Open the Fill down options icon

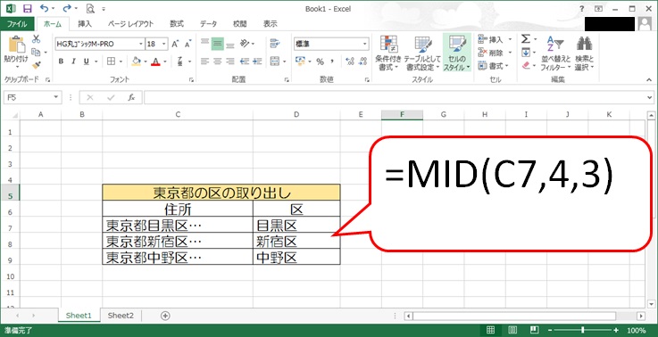pos(526,53)
